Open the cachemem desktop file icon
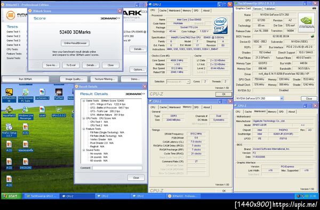Screen dimensions: 320x210 pyautogui.click(x=42, y=94)
